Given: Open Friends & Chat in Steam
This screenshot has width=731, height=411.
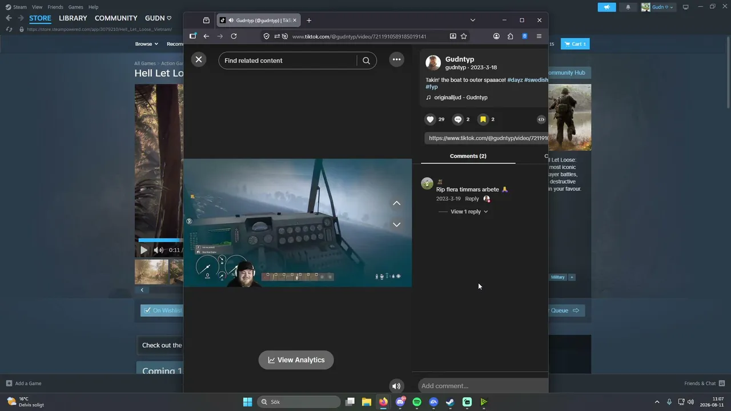Looking at the screenshot, I should 704,384.
